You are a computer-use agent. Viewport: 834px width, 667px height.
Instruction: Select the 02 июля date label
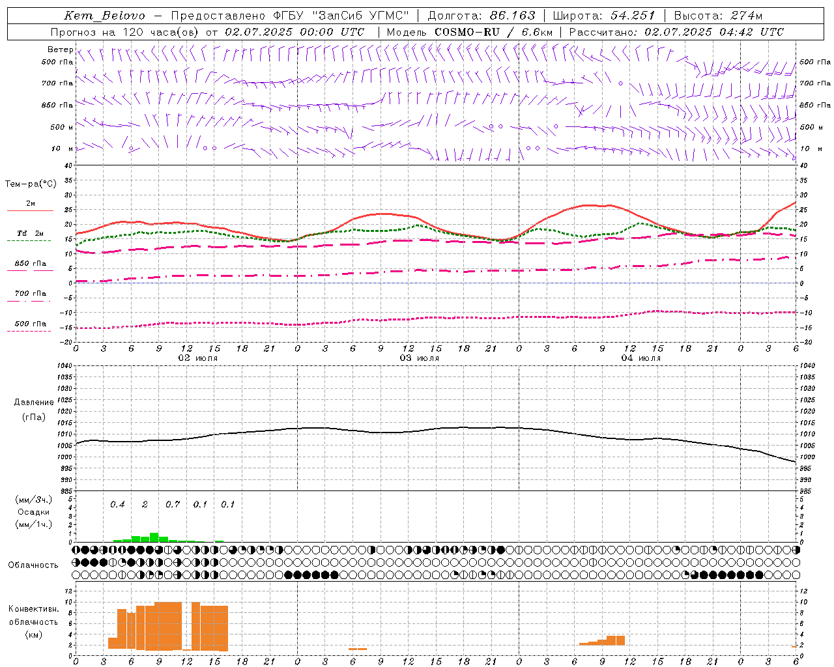point(198,358)
